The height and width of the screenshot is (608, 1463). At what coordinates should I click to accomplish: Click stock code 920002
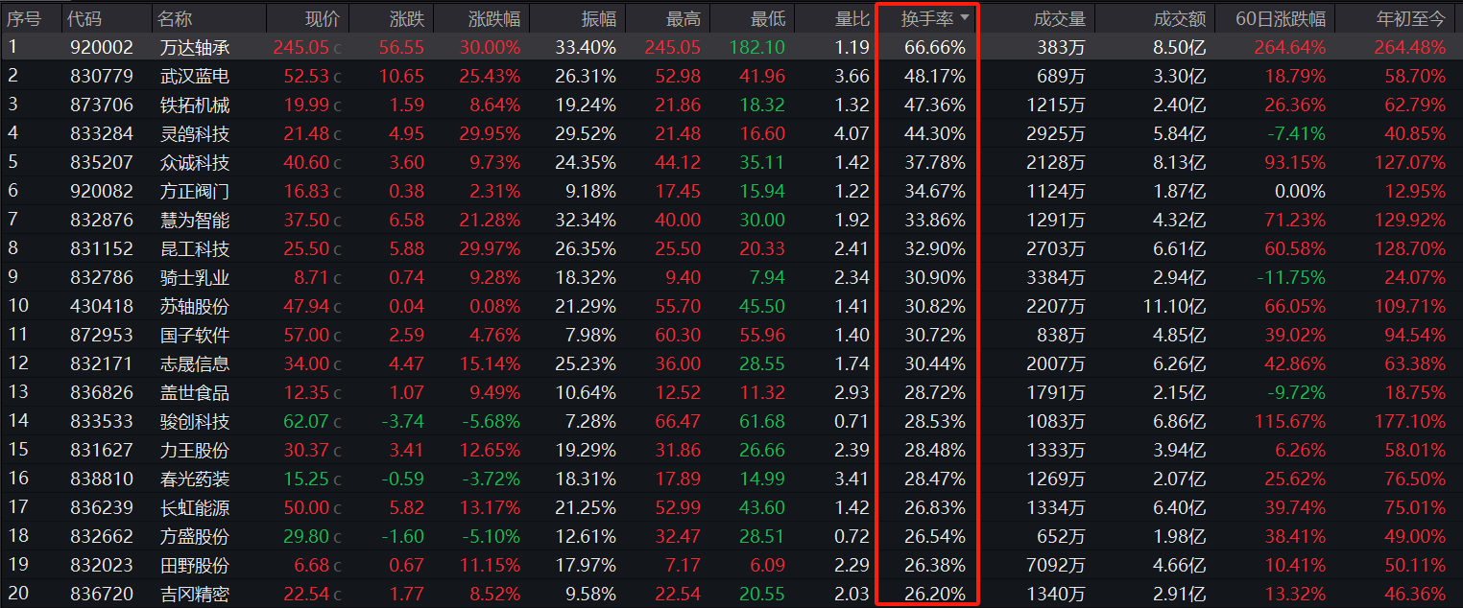pyautogui.click(x=102, y=47)
